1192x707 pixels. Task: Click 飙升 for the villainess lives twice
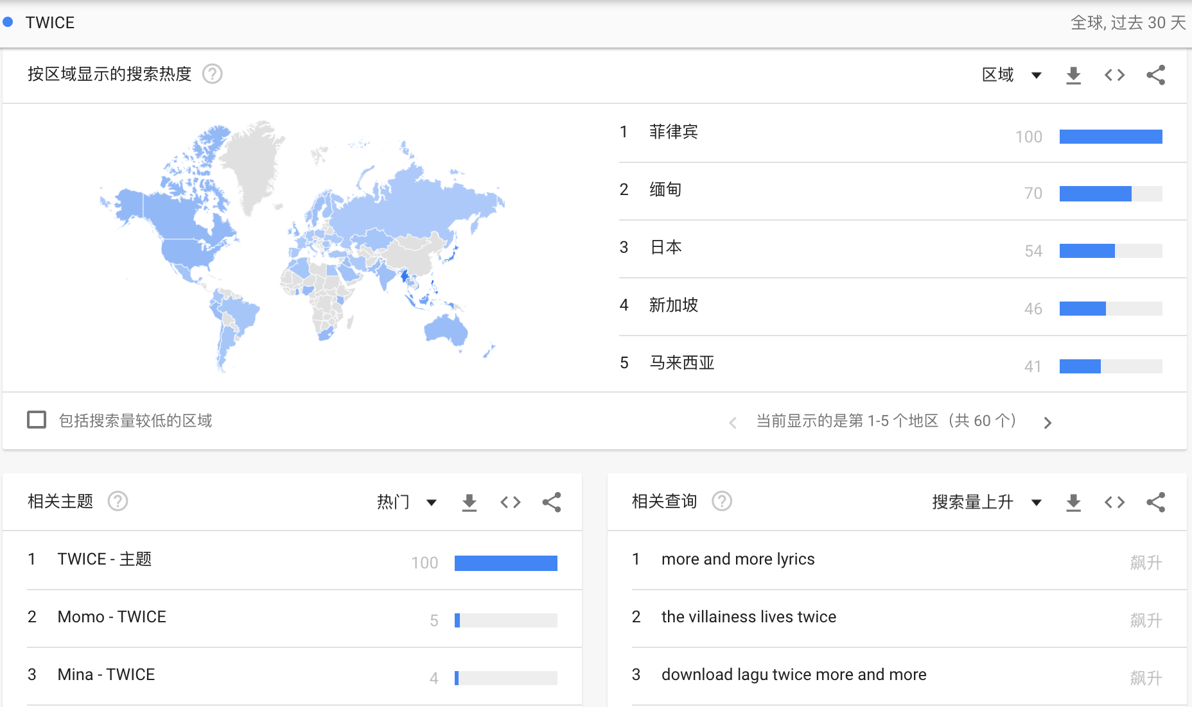[x=1146, y=620]
